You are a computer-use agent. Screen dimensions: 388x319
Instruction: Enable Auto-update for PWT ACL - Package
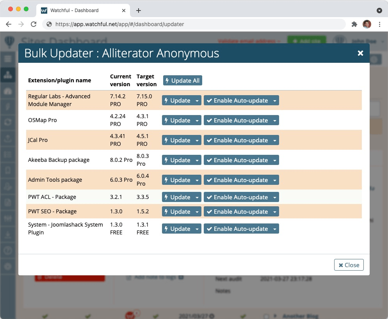pyautogui.click(x=238, y=197)
